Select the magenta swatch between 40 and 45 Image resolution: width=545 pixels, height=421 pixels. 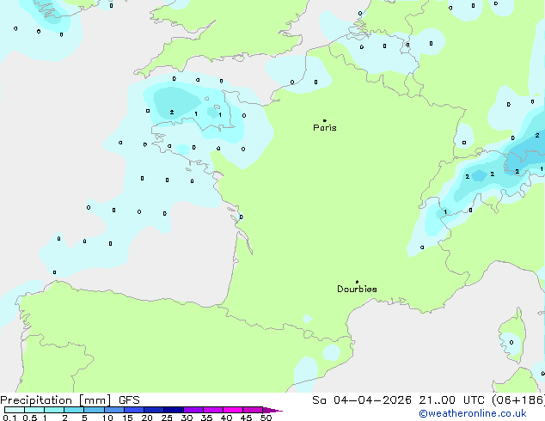[x=233, y=410]
